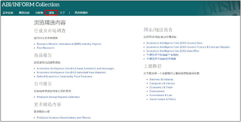Select the highlighted 浏览 tab
241x122 pixels.
pyautogui.click(x=51, y=13)
